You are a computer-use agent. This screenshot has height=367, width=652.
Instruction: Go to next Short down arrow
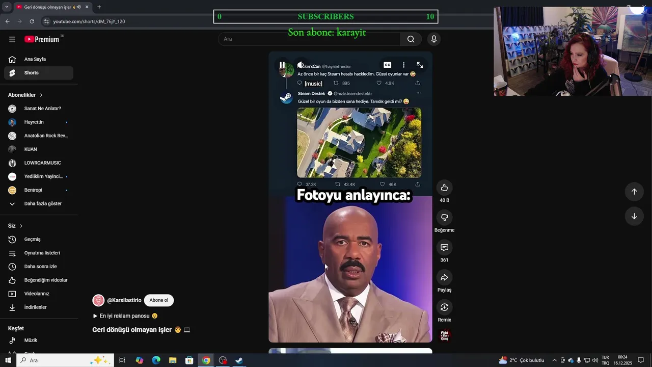tap(634, 216)
